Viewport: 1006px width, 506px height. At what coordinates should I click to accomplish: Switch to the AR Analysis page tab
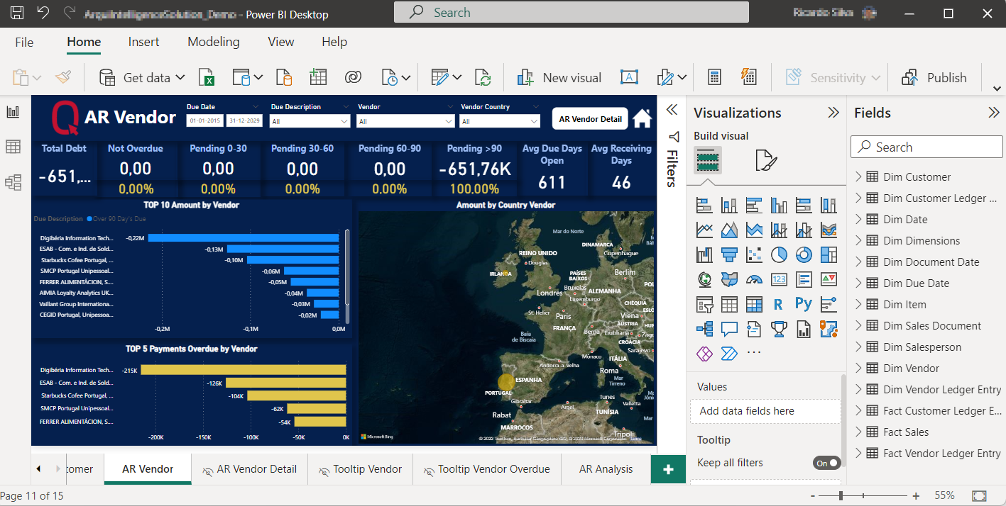pyautogui.click(x=606, y=469)
